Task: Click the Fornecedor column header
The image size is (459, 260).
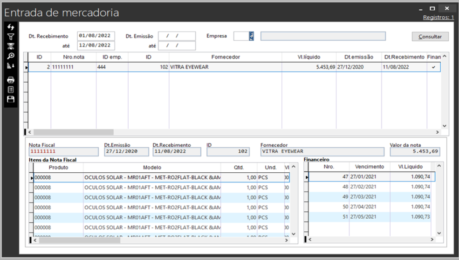Action: (x=225, y=57)
